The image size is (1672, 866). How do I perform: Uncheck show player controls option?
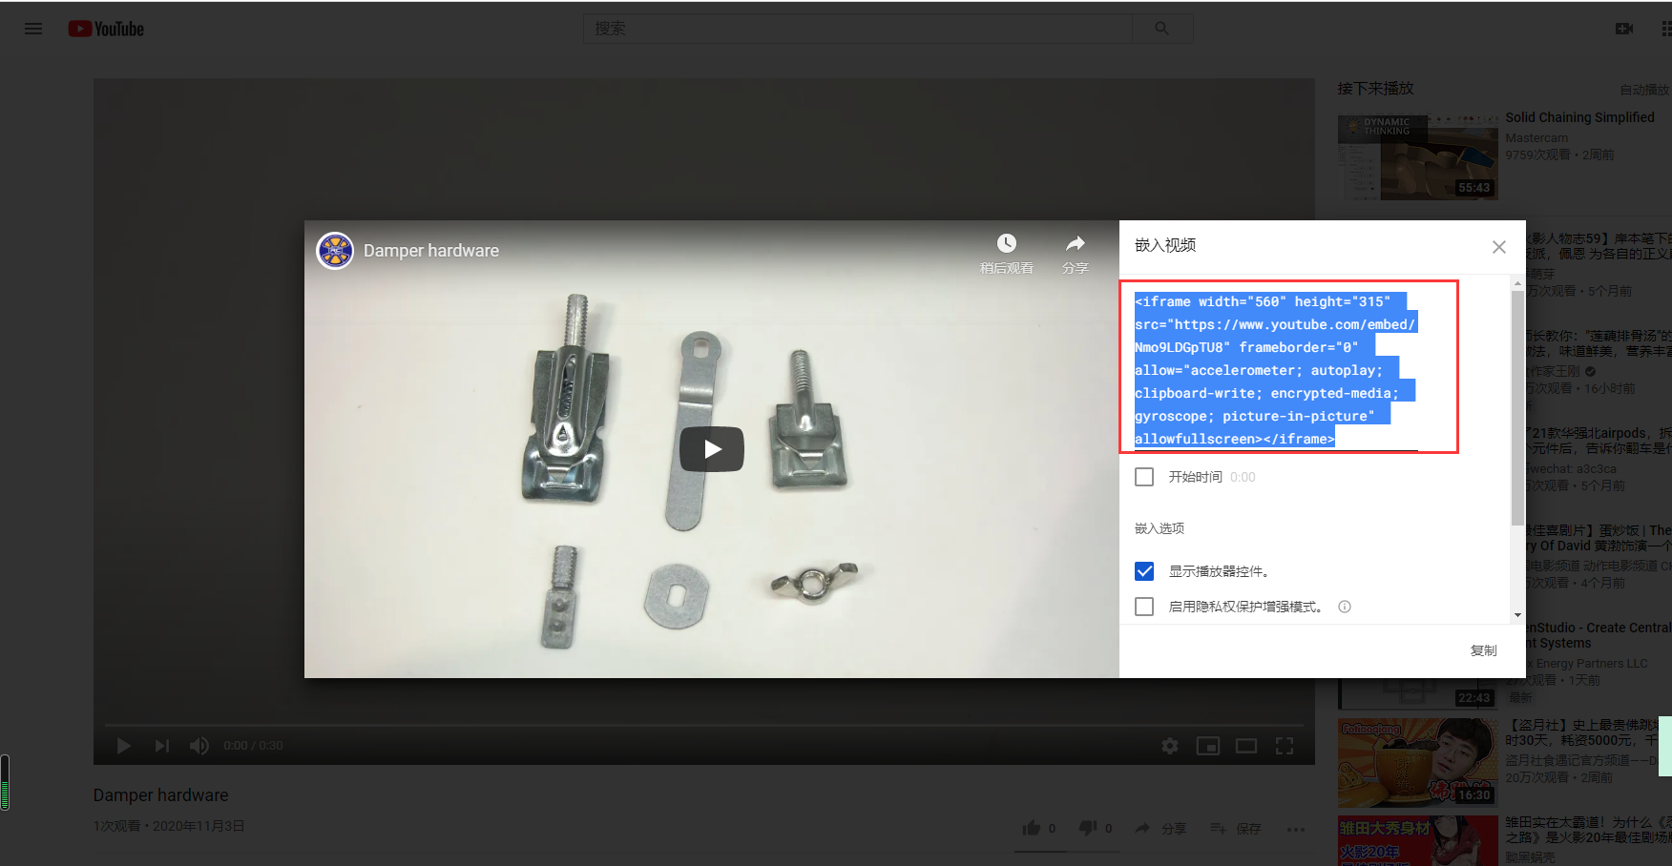coord(1144,571)
